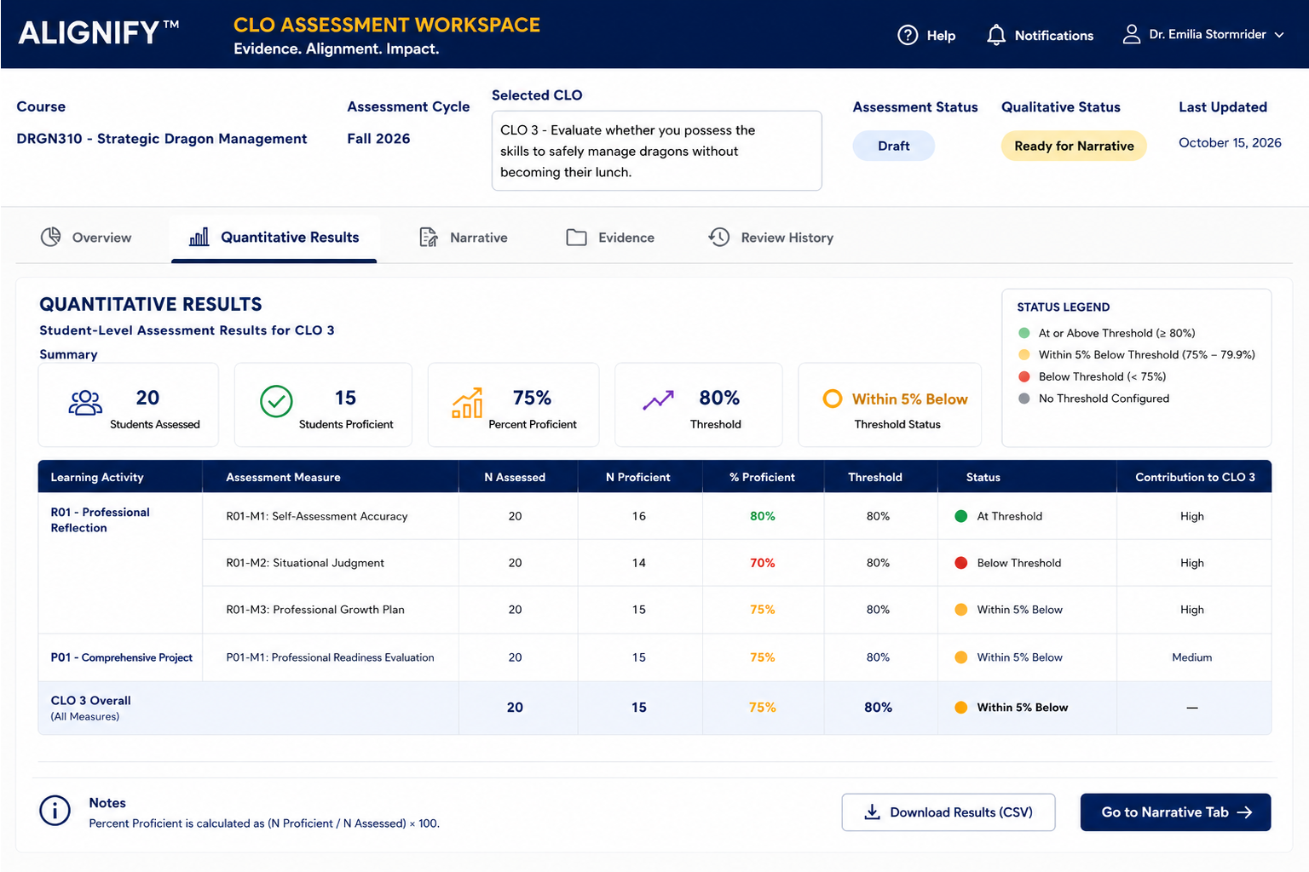This screenshot has height=872, width=1309.
Task: Click R01-M2: Situational Judgment measure
Action: pyautogui.click(x=305, y=563)
